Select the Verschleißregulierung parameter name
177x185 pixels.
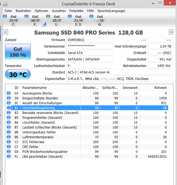38,108
